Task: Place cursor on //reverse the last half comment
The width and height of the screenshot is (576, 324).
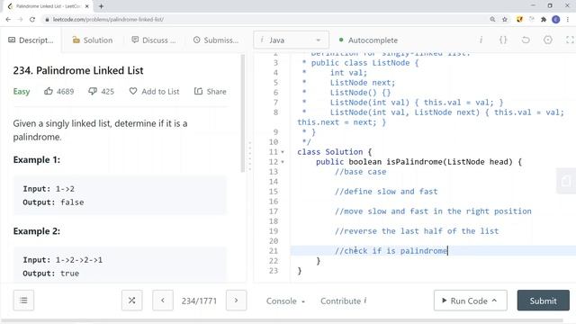Action: point(417,231)
